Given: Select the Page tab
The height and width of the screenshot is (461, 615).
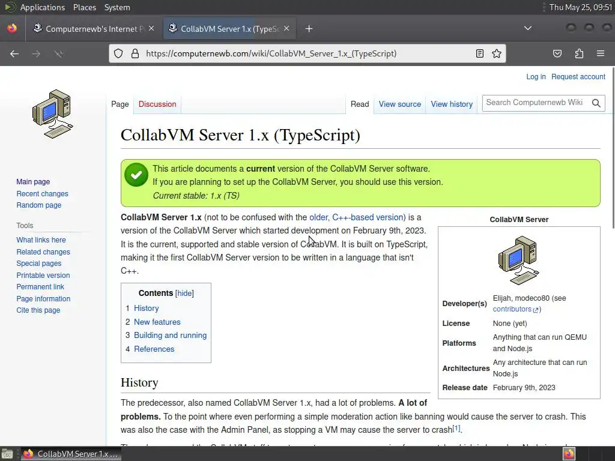Looking at the screenshot, I should [120, 104].
